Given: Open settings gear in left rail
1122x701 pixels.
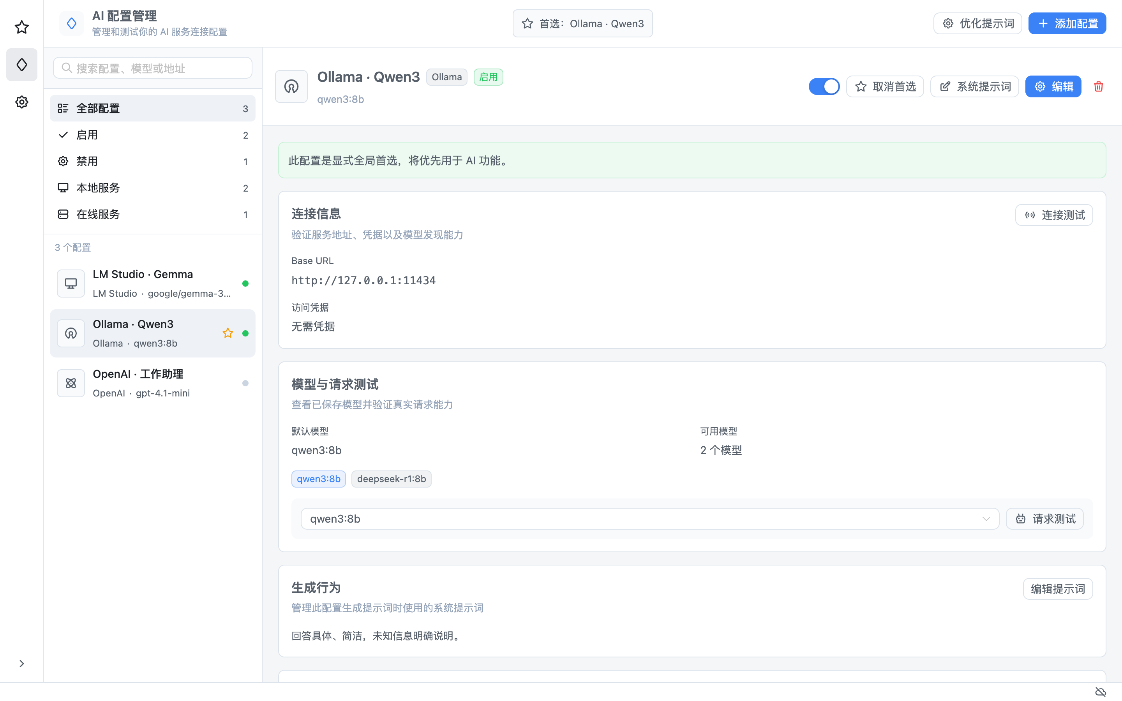Looking at the screenshot, I should 22,102.
